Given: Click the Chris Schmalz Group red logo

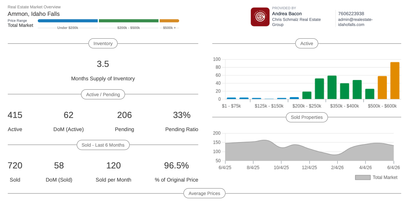Looking at the screenshot, I should 260,17.
